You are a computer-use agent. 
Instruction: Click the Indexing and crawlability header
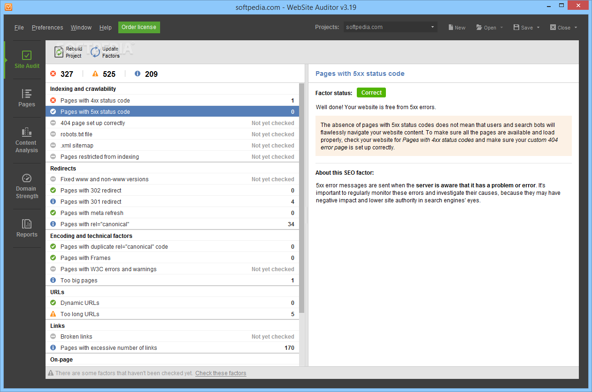coord(83,89)
